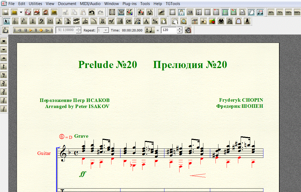Select the Tempo metronome tool

pos(247,21)
